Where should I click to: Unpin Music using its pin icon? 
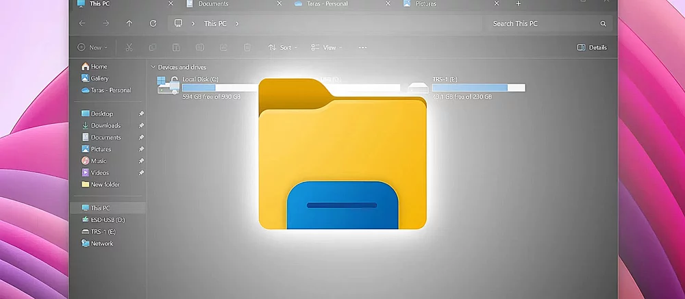[x=141, y=161]
